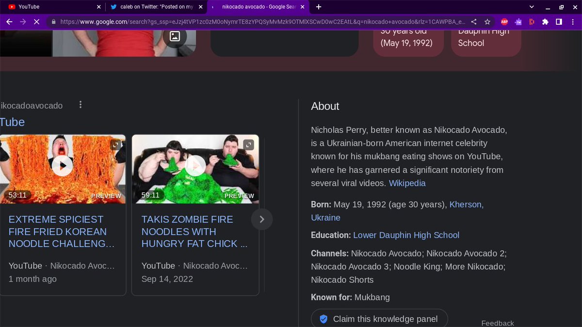Click the 'Channels:' label text
Screen dimensions: 582x327
(x=330, y=253)
